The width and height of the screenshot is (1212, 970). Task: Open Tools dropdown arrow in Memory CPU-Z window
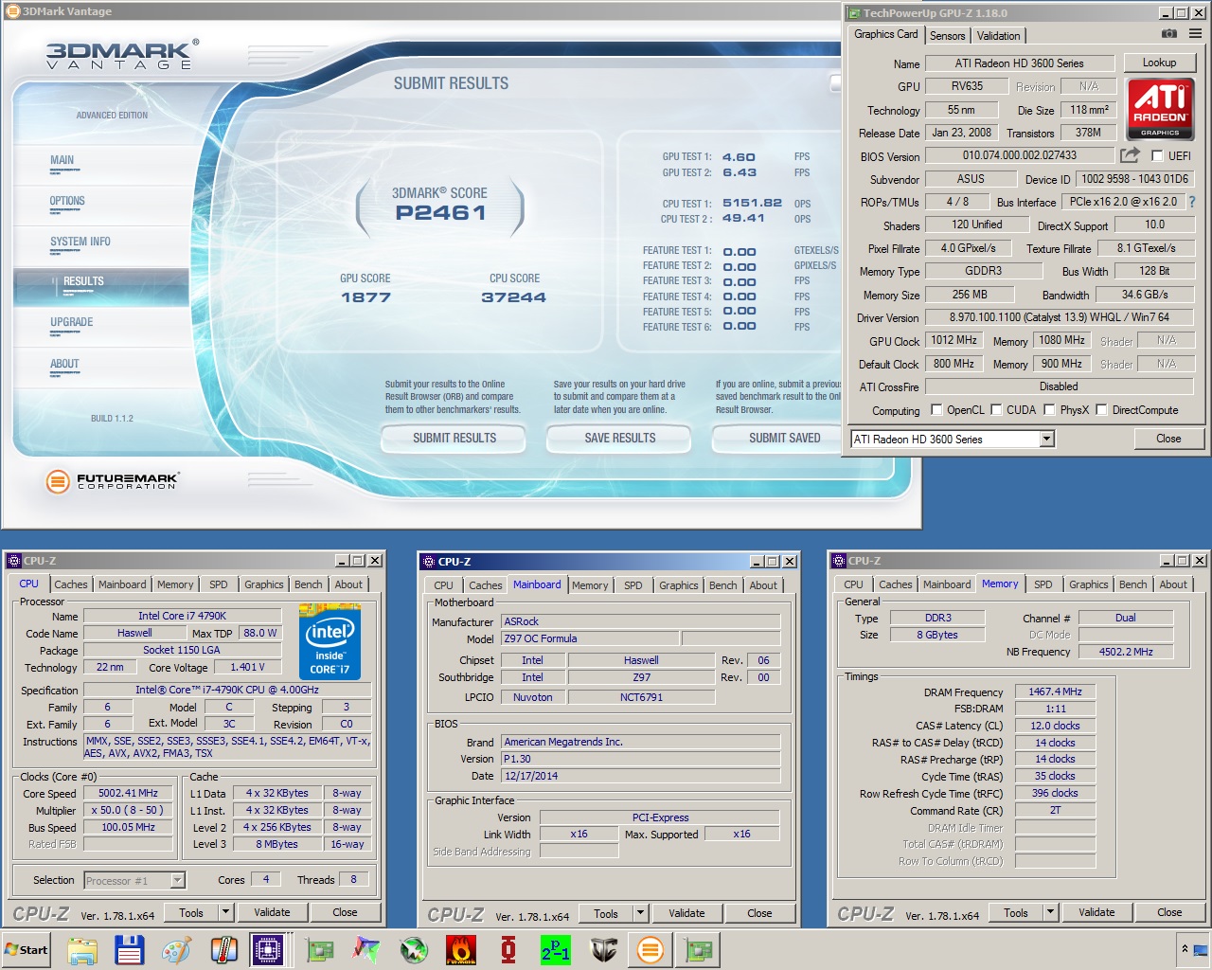tap(1050, 913)
